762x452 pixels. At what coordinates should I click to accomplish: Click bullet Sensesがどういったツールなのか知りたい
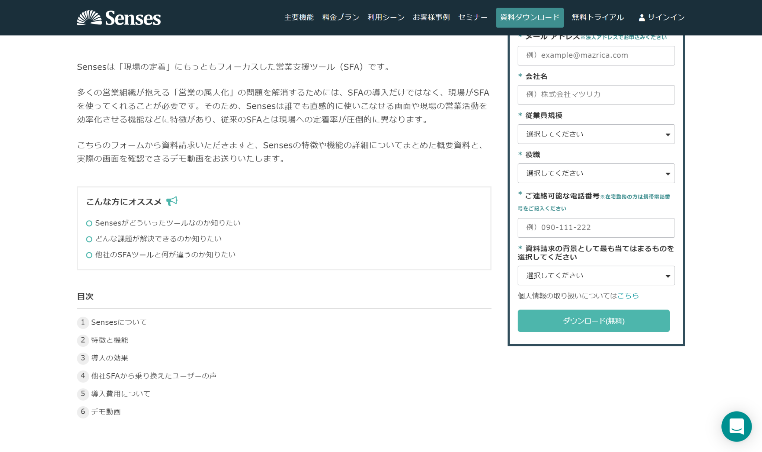pos(168,223)
